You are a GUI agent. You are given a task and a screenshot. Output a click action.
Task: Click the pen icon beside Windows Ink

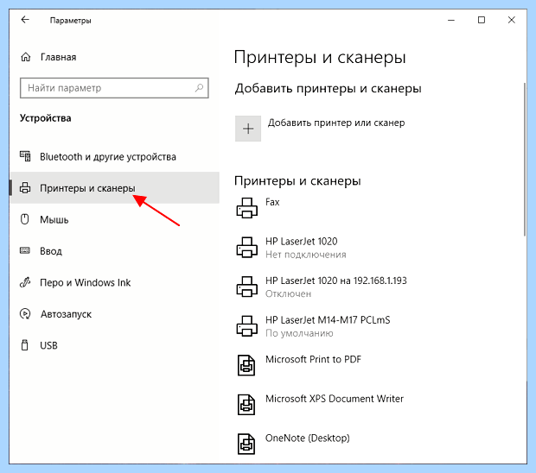(25, 282)
